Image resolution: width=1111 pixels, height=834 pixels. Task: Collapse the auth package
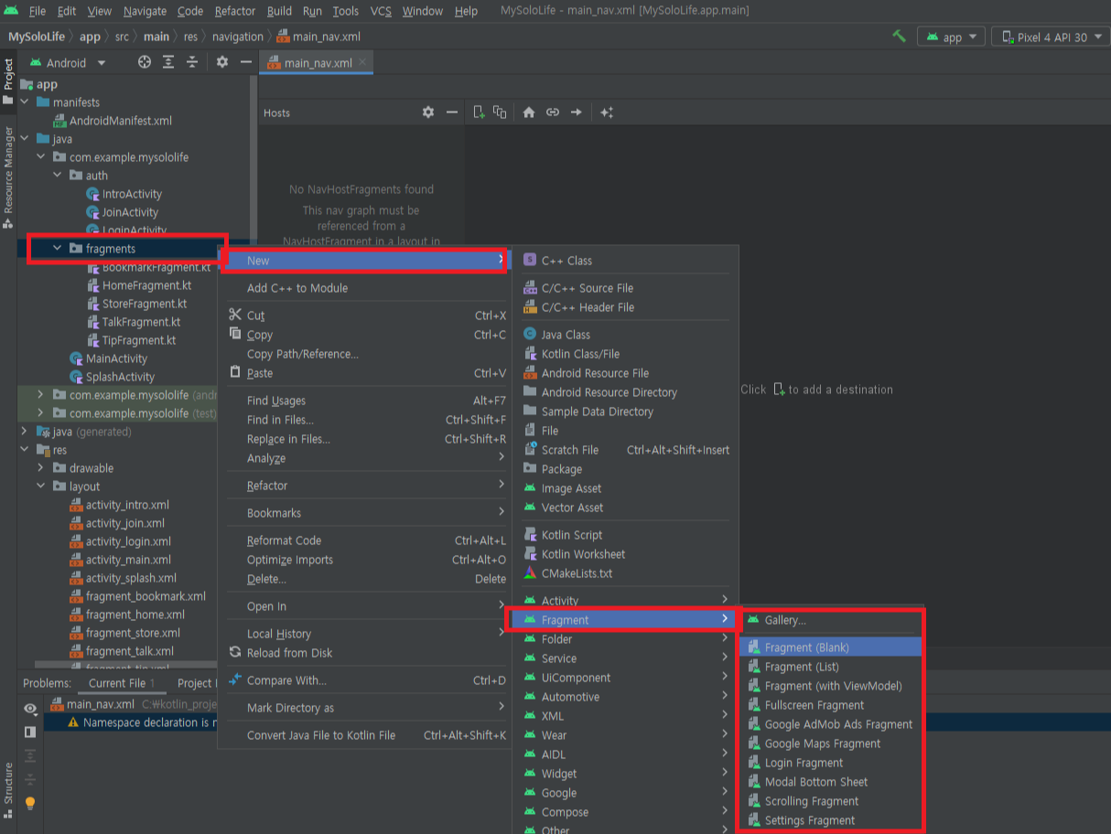pos(58,176)
